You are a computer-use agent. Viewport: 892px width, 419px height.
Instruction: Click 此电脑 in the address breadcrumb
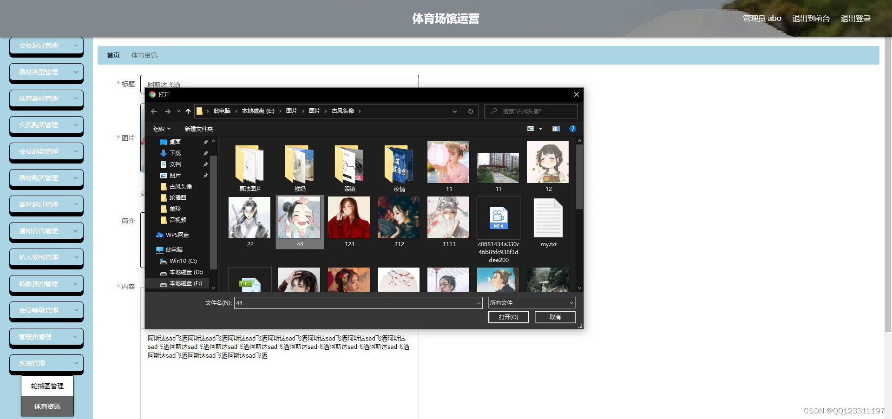(222, 111)
